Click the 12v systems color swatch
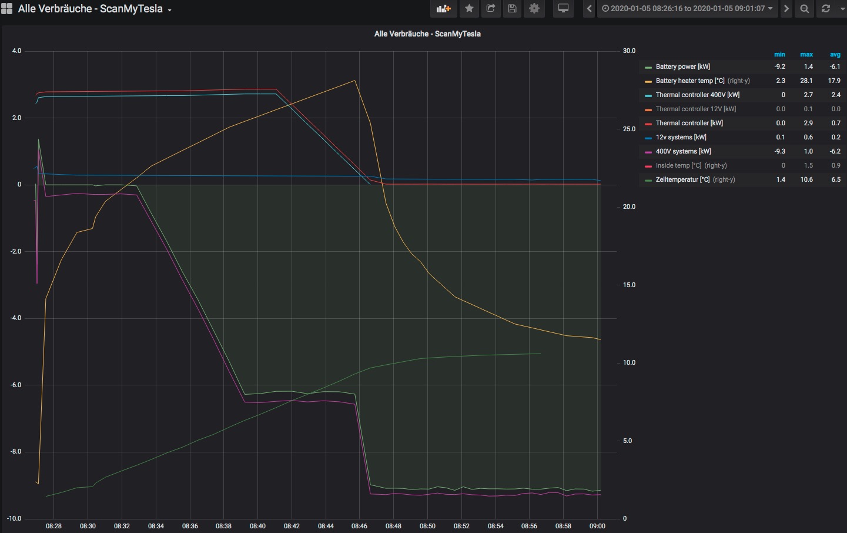 [x=648, y=138]
